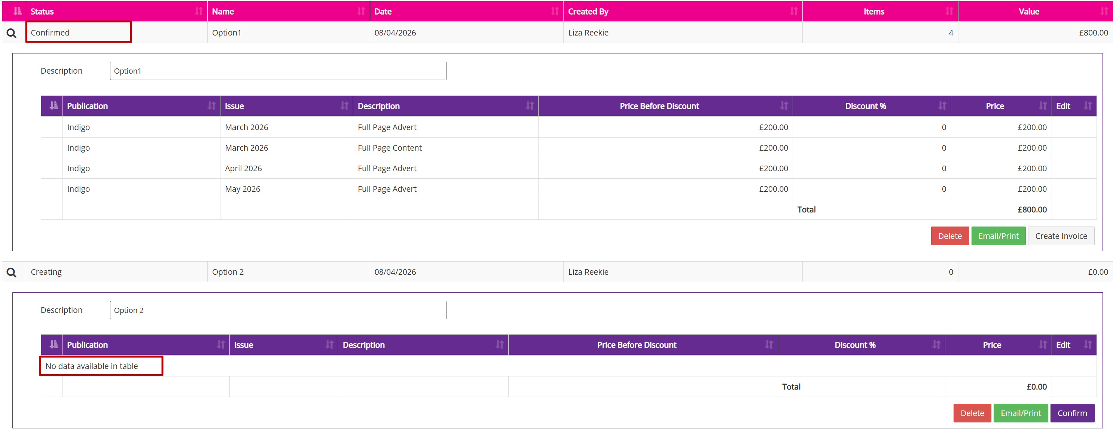Delete the Option 2 proposal
This screenshot has height=437, width=1113.
click(972, 413)
